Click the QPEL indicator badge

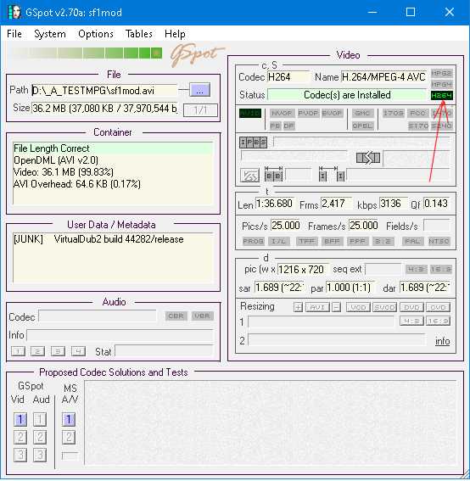(362, 126)
